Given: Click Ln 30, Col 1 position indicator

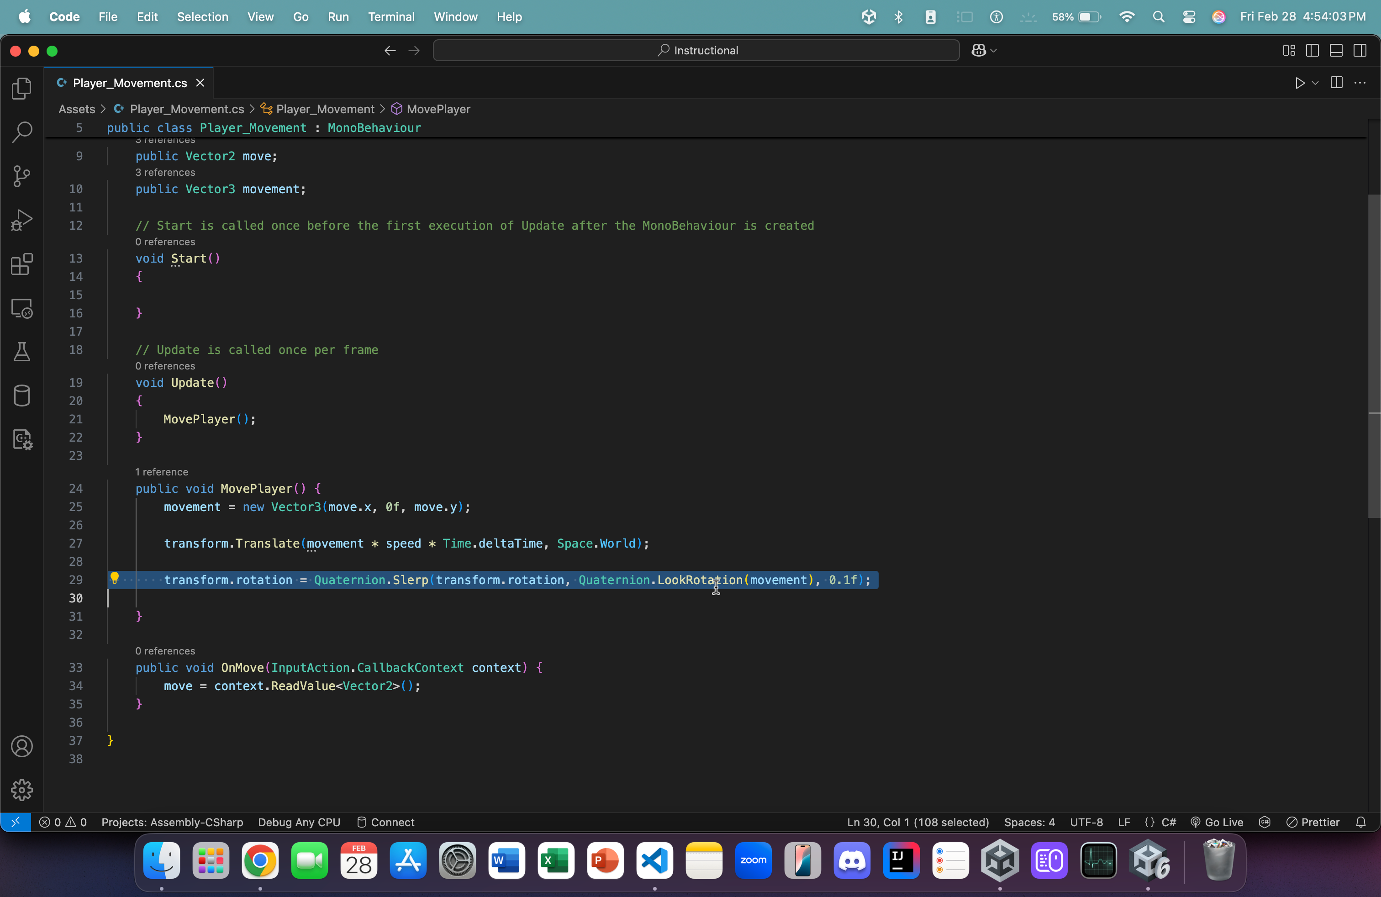Looking at the screenshot, I should (x=918, y=822).
